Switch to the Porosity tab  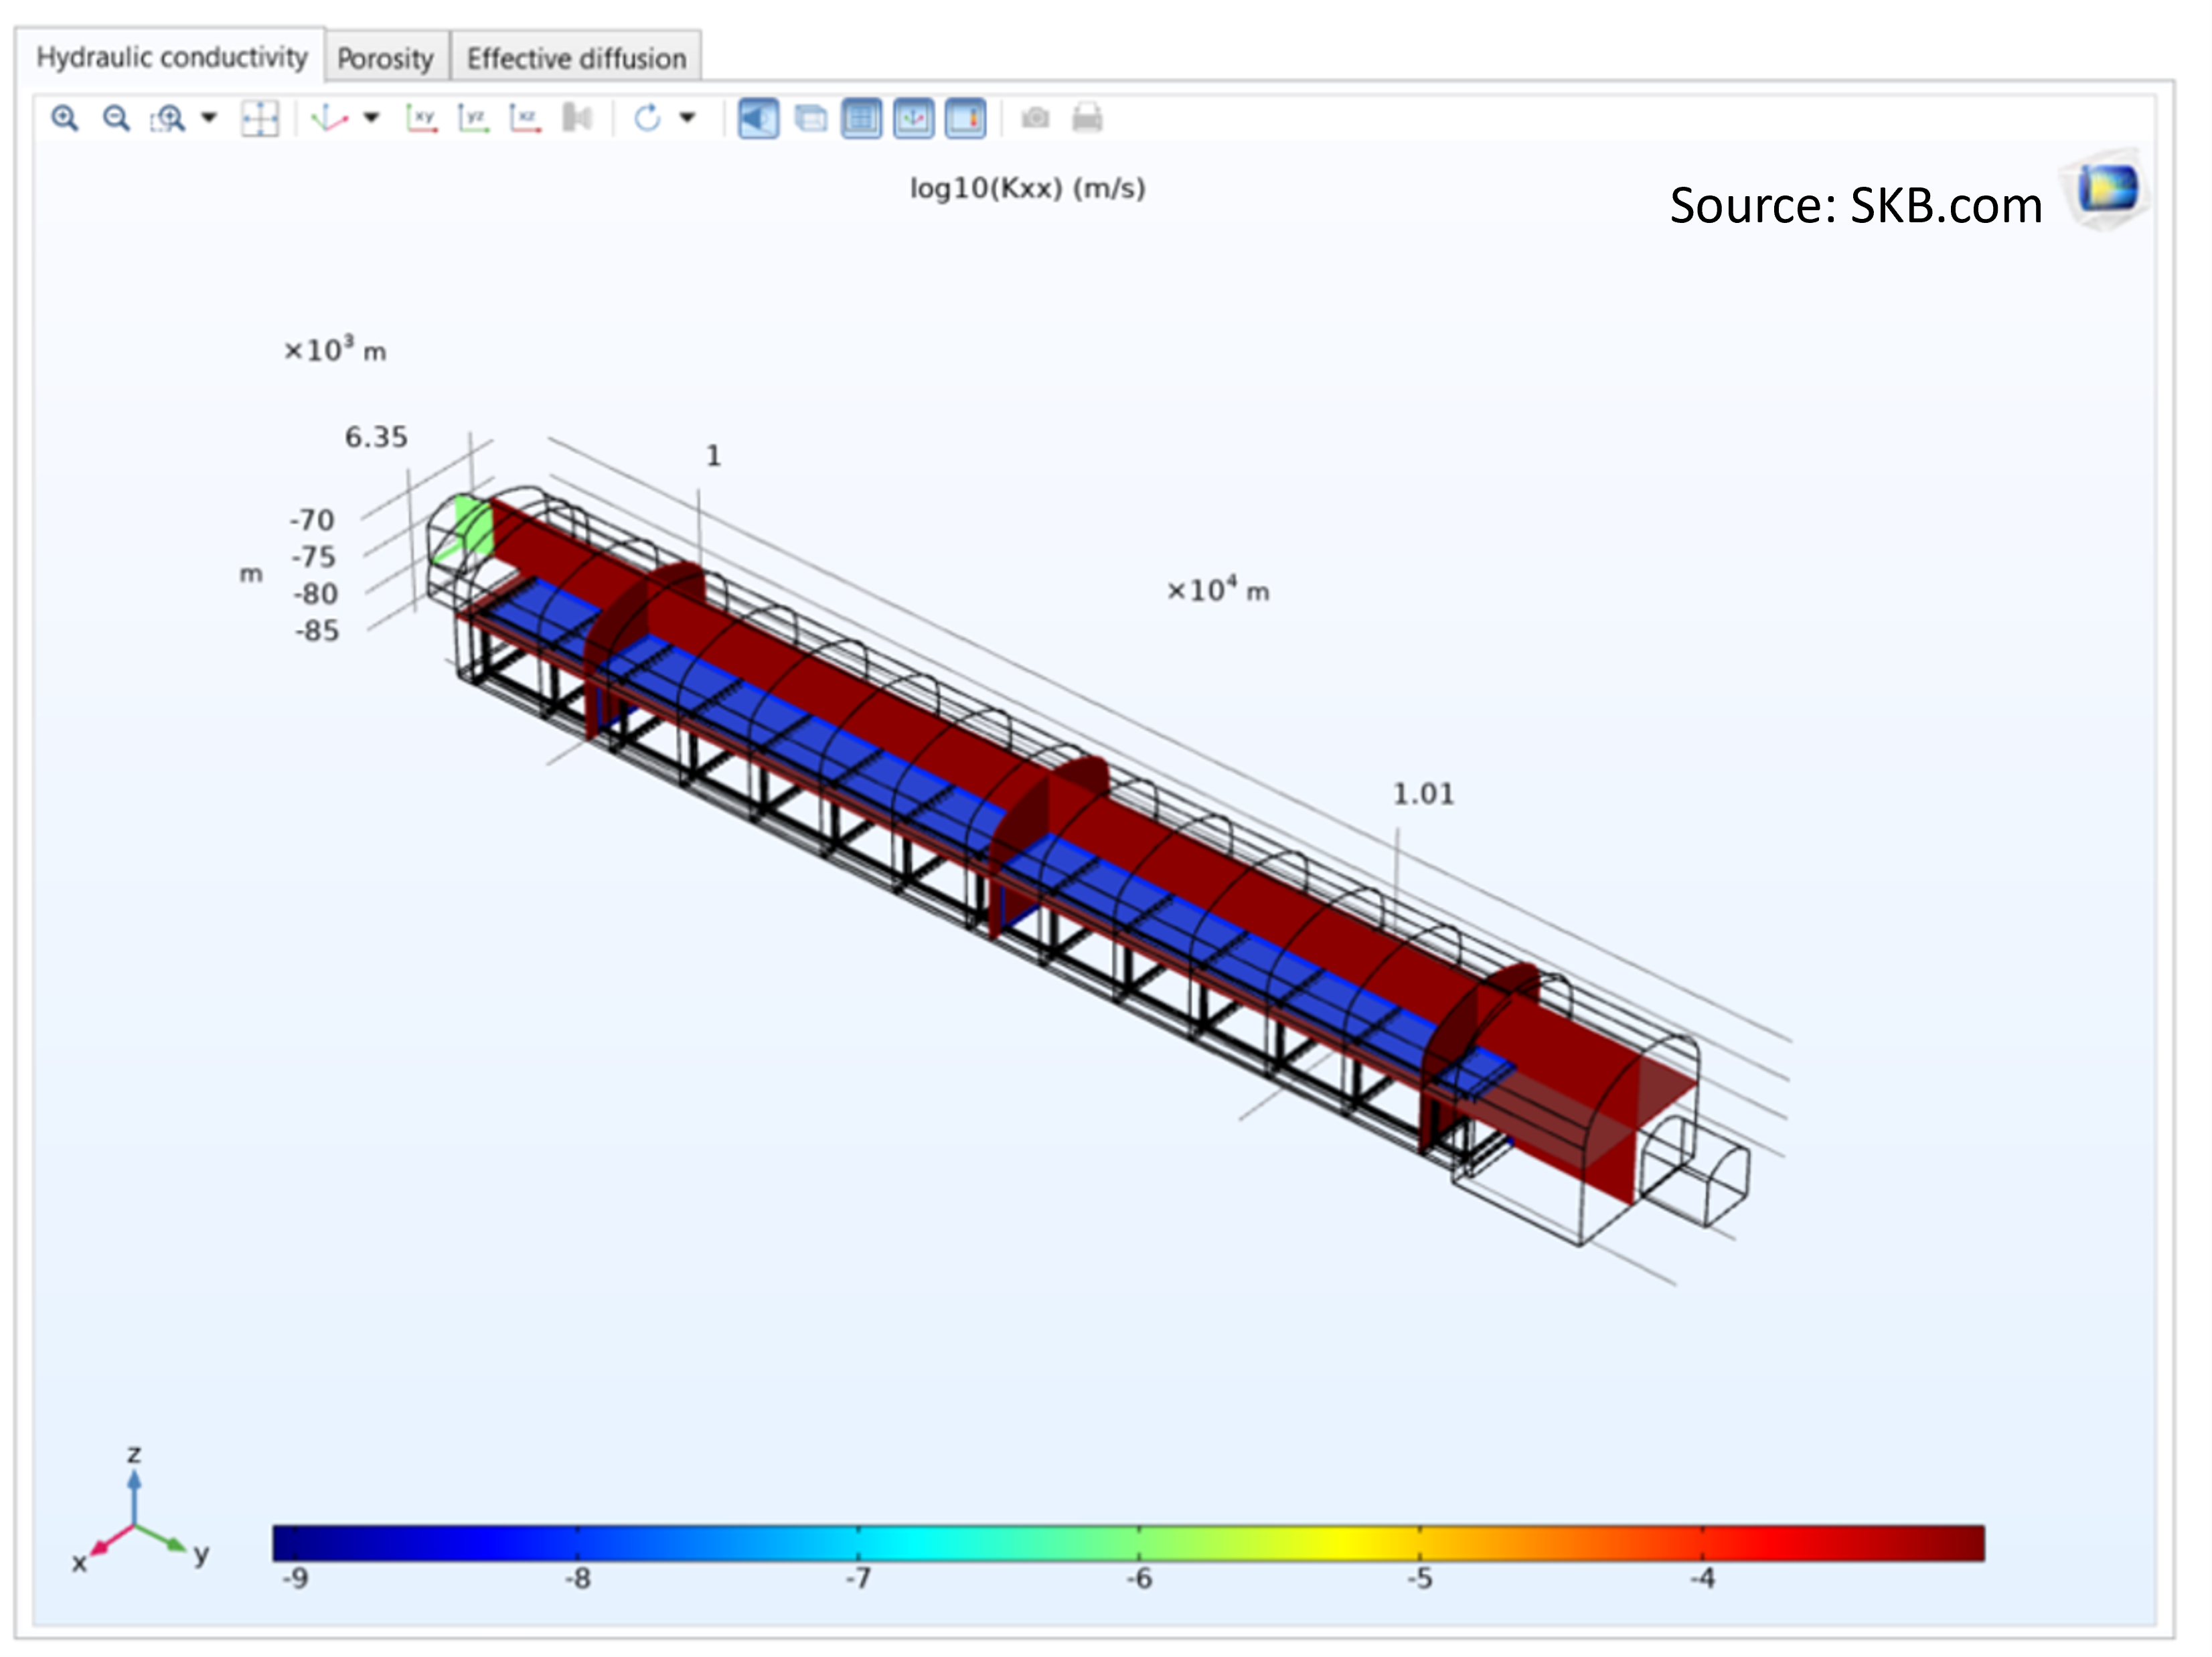pos(386,59)
